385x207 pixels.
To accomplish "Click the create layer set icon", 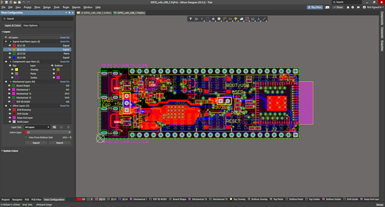I will pos(54,127).
